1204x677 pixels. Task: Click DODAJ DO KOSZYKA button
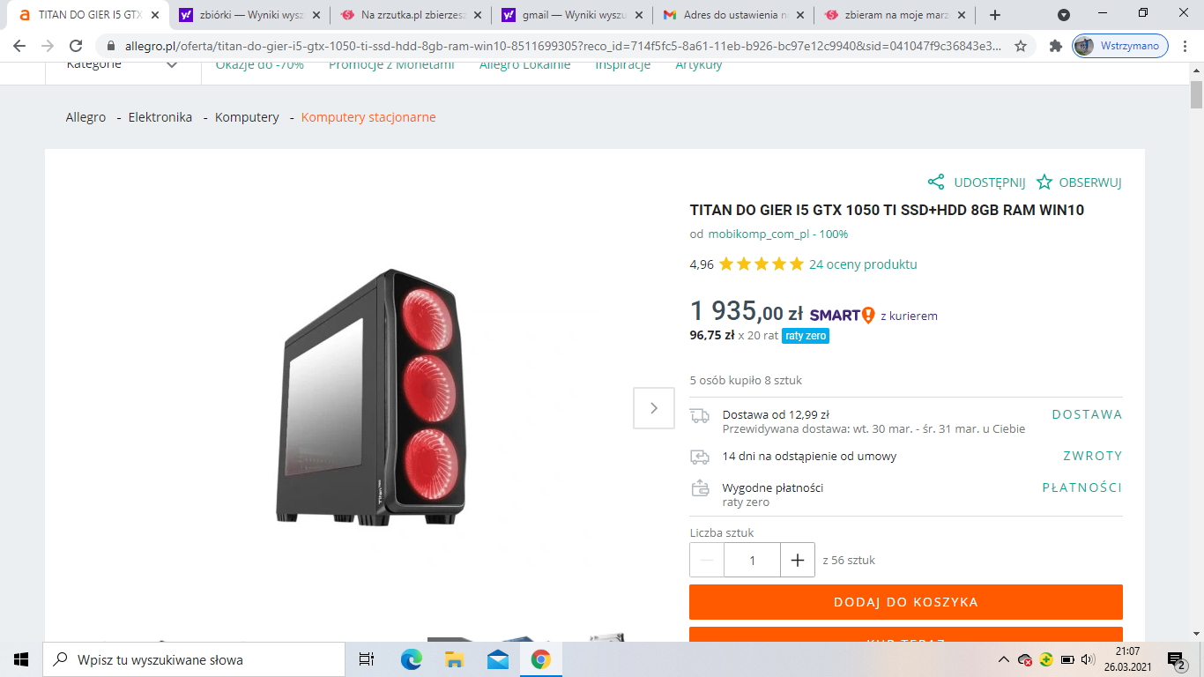906,602
